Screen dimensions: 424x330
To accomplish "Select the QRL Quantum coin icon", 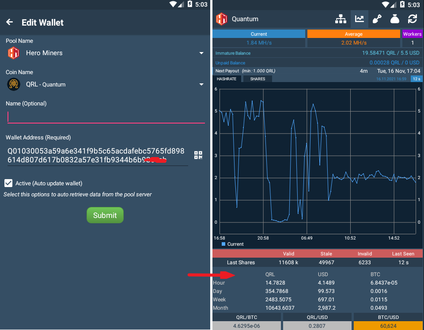I will [13, 84].
